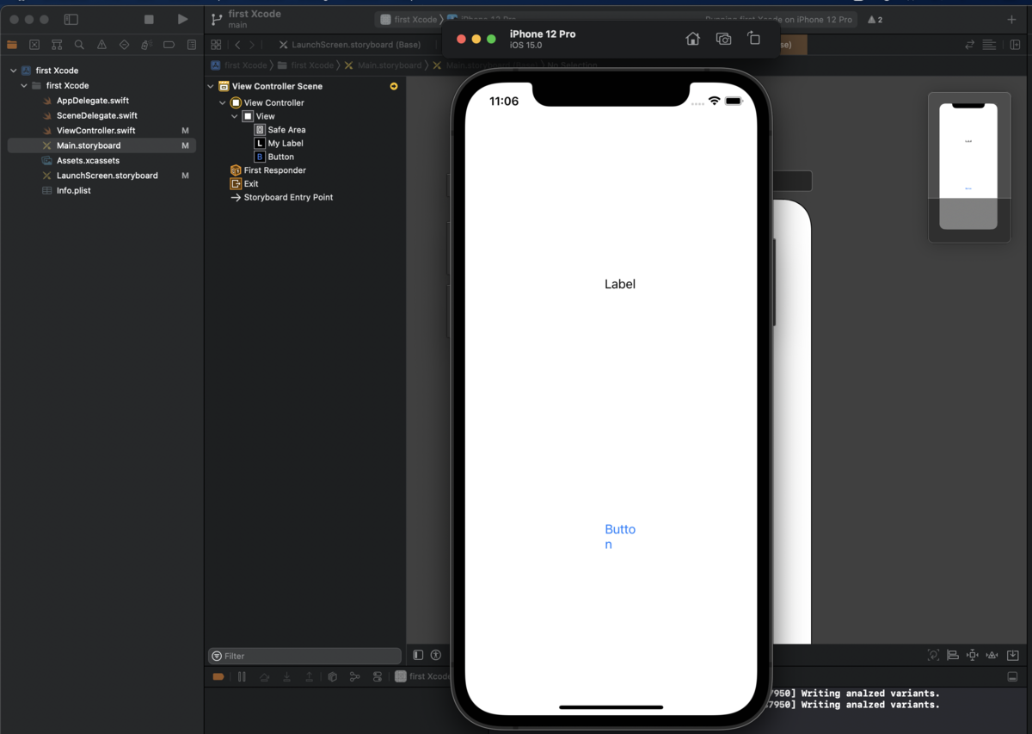Open the Test navigator diamond icon
This screenshot has width=1032, height=734.
tap(124, 45)
